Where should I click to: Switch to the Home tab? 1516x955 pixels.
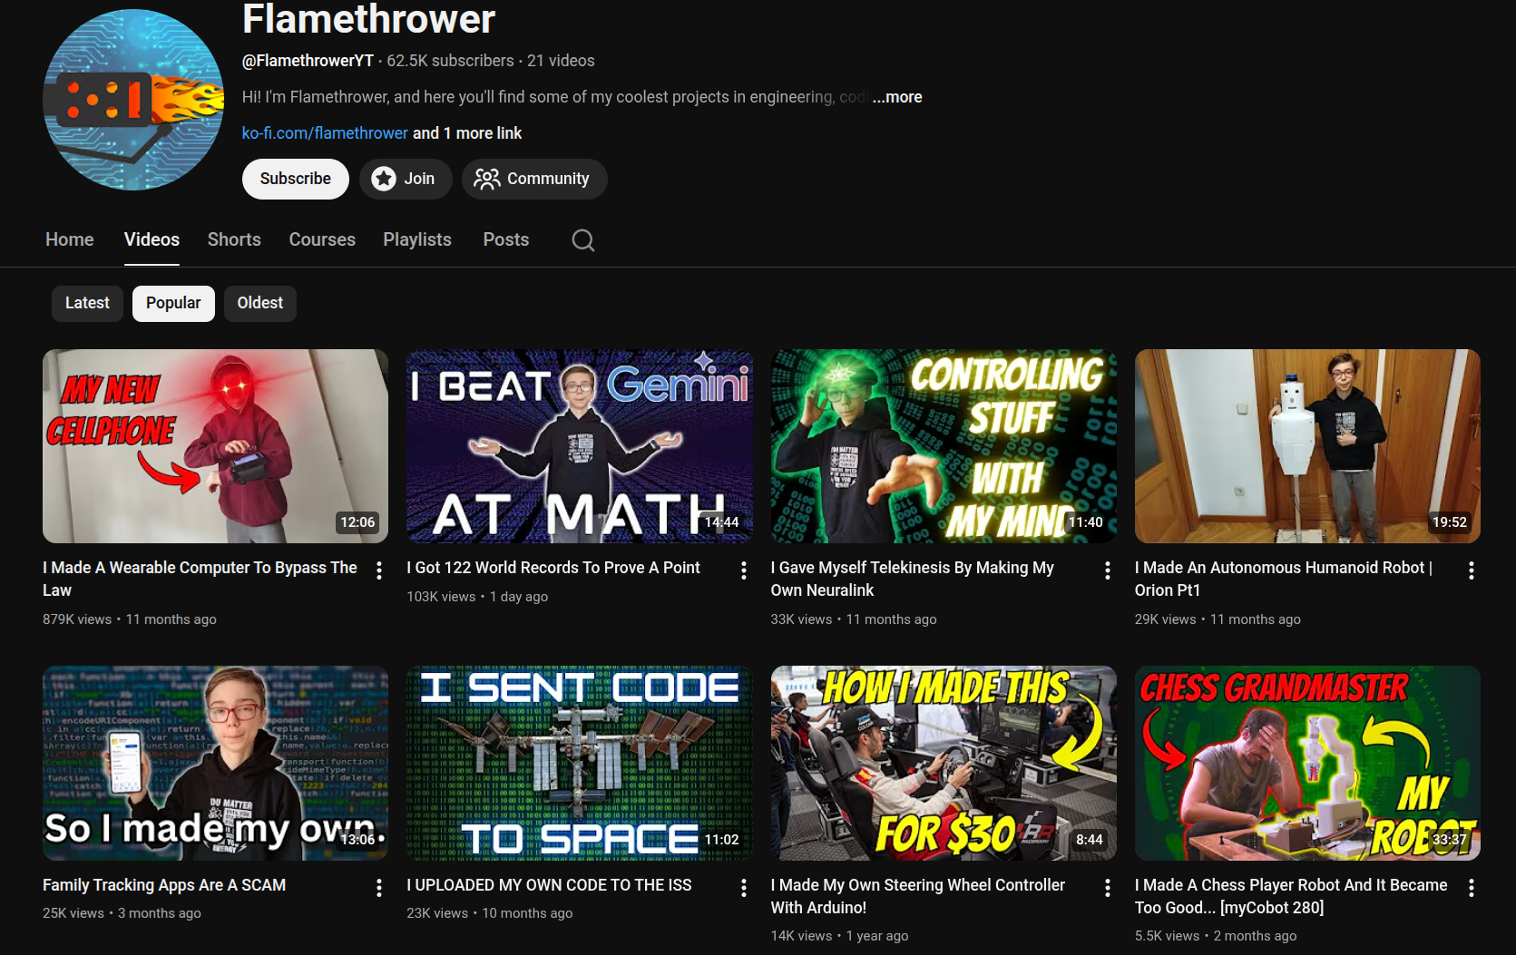[x=70, y=239]
